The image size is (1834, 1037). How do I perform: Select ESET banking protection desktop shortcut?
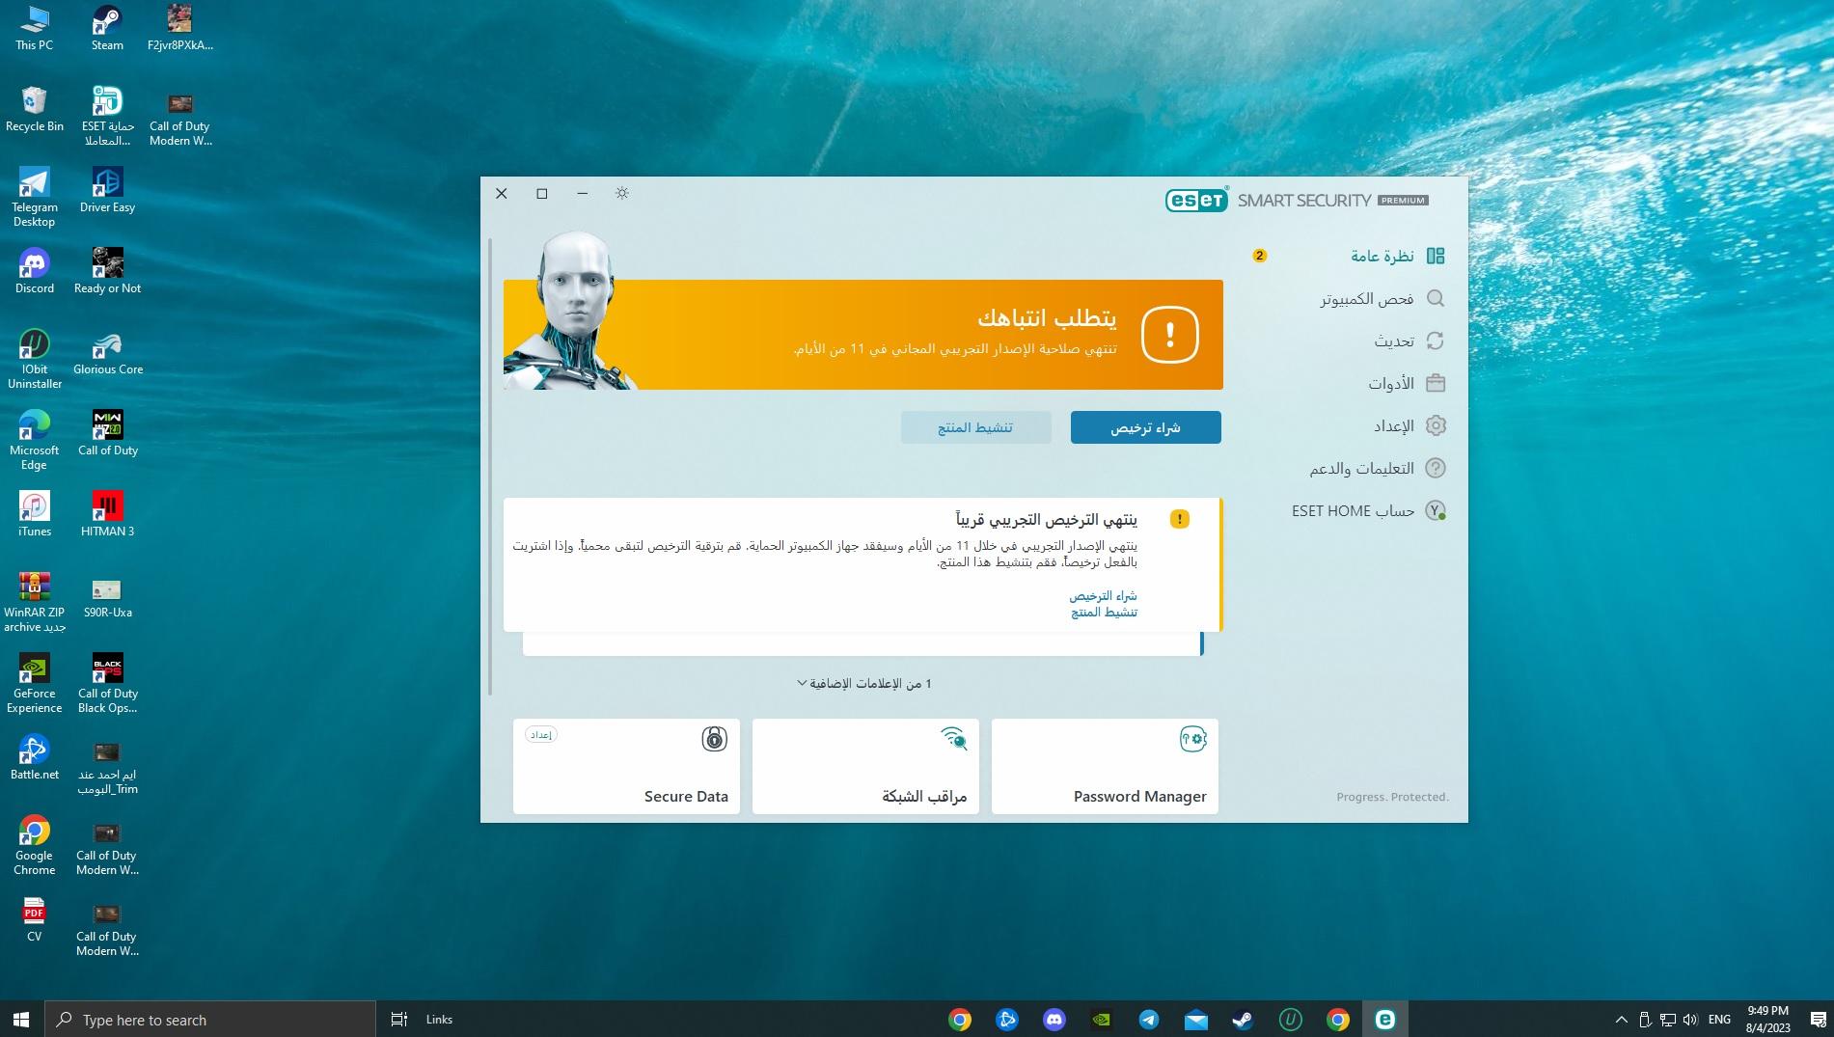click(x=107, y=116)
